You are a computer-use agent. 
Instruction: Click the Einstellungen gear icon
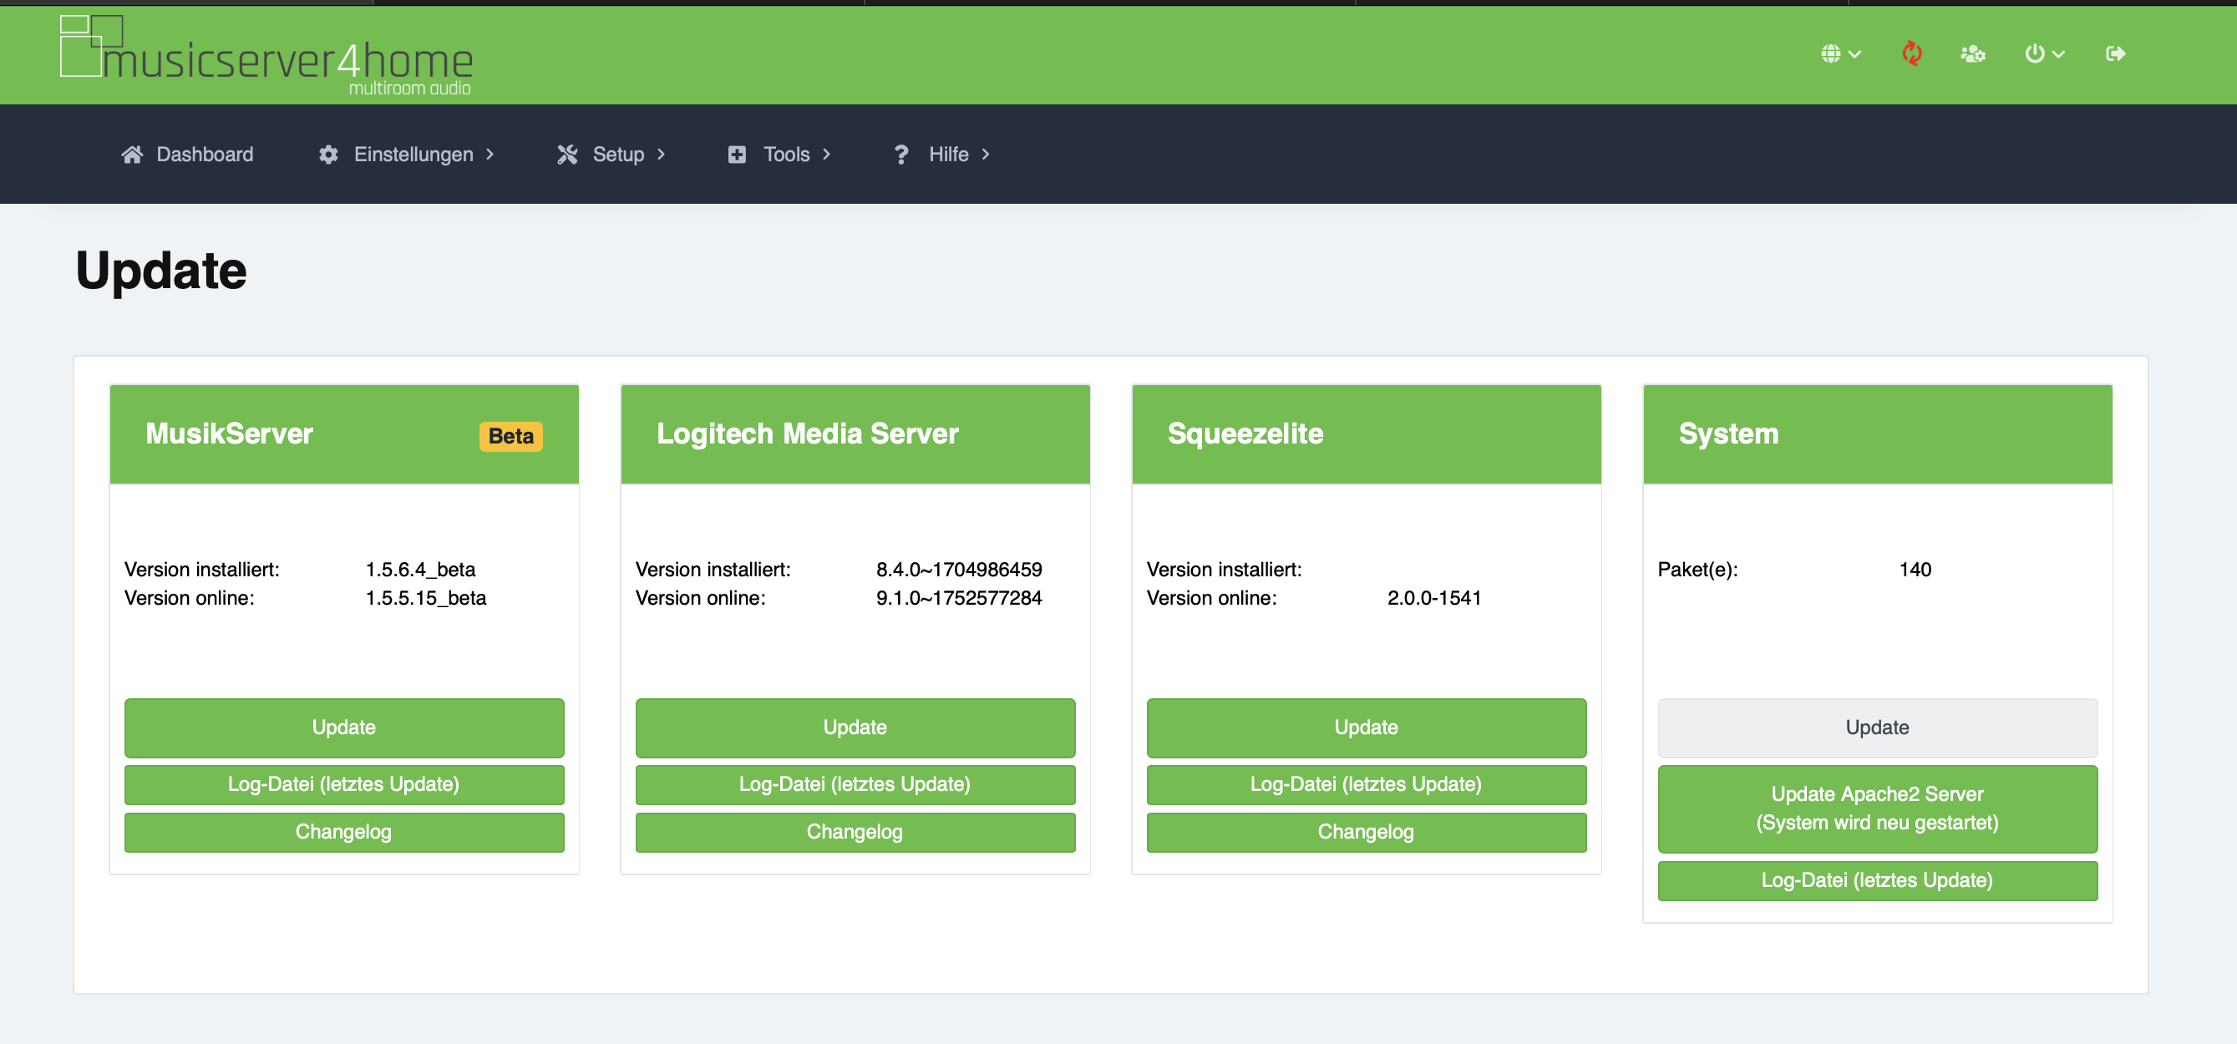328,155
